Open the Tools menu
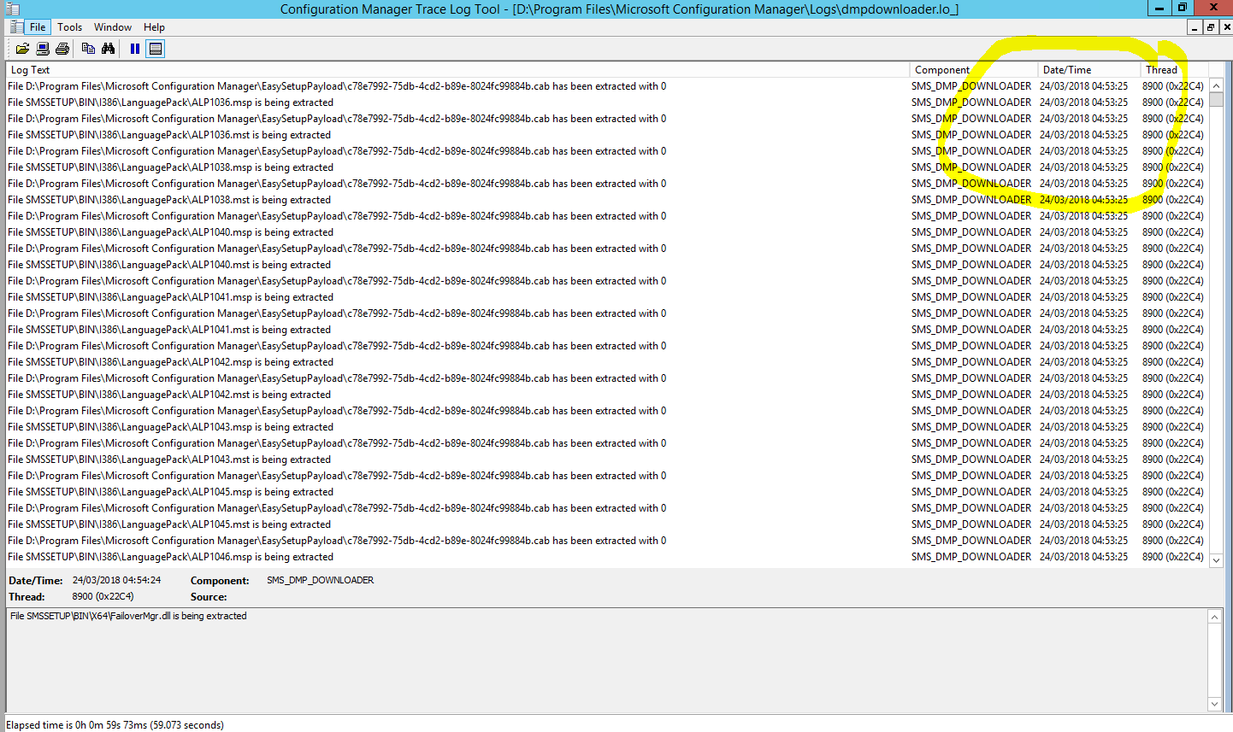The height and width of the screenshot is (732, 1233). click(70, 27)
